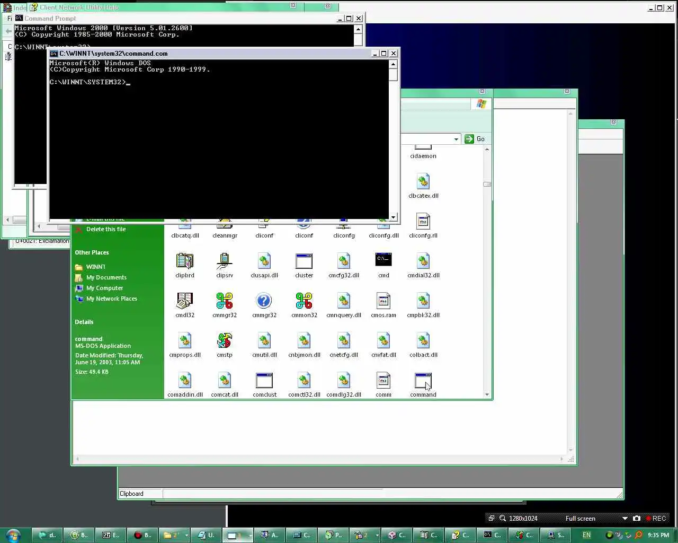Select the cmstp file icon
Viewport: 678px width, 543px height.
(225, 340)
